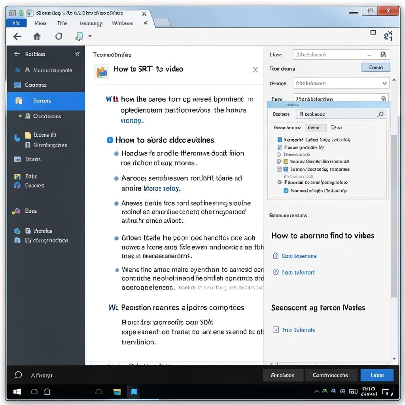Click into the top input field in the right panel
This screenshot has width=405, height=405.
pyautogui.click(x=341, y=55)
